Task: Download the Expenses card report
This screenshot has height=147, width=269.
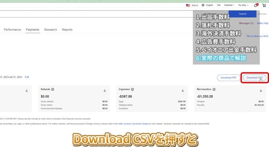Action: 183,91
